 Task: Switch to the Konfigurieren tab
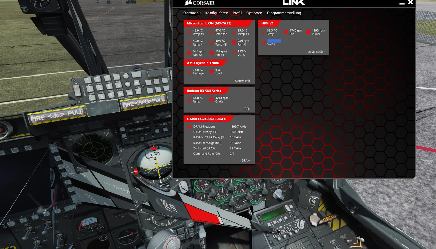(217, 13)
